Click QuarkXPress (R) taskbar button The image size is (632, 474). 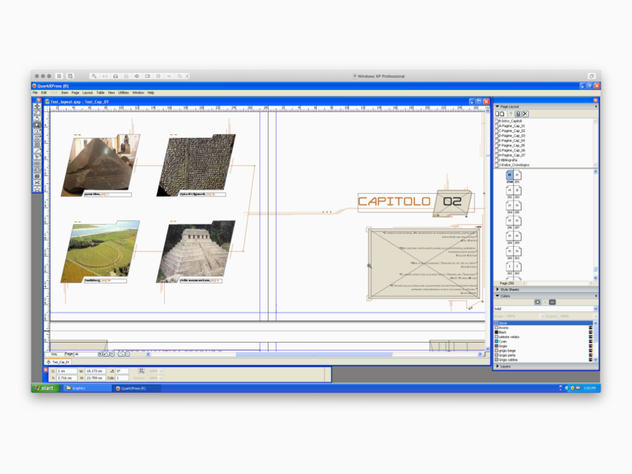coord(137,388)
